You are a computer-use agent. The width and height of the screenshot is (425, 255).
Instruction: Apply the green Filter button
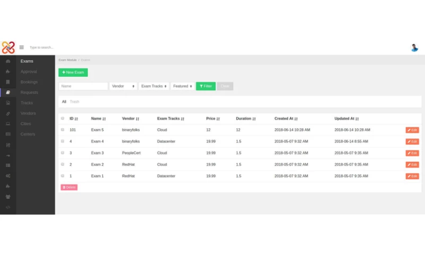coord(206,86)
